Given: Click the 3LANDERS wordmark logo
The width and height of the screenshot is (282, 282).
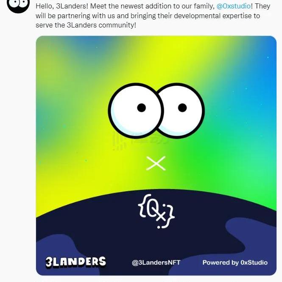Looking at the screenshot, I should pos(76,262).
